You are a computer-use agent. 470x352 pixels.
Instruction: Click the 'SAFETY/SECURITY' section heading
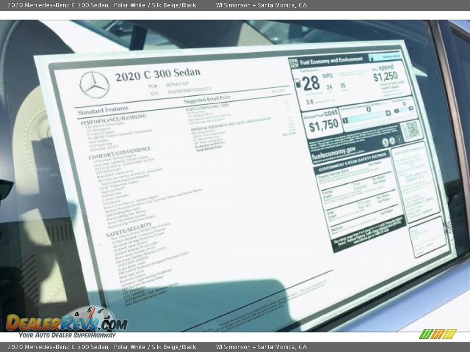tap(129, 230)
